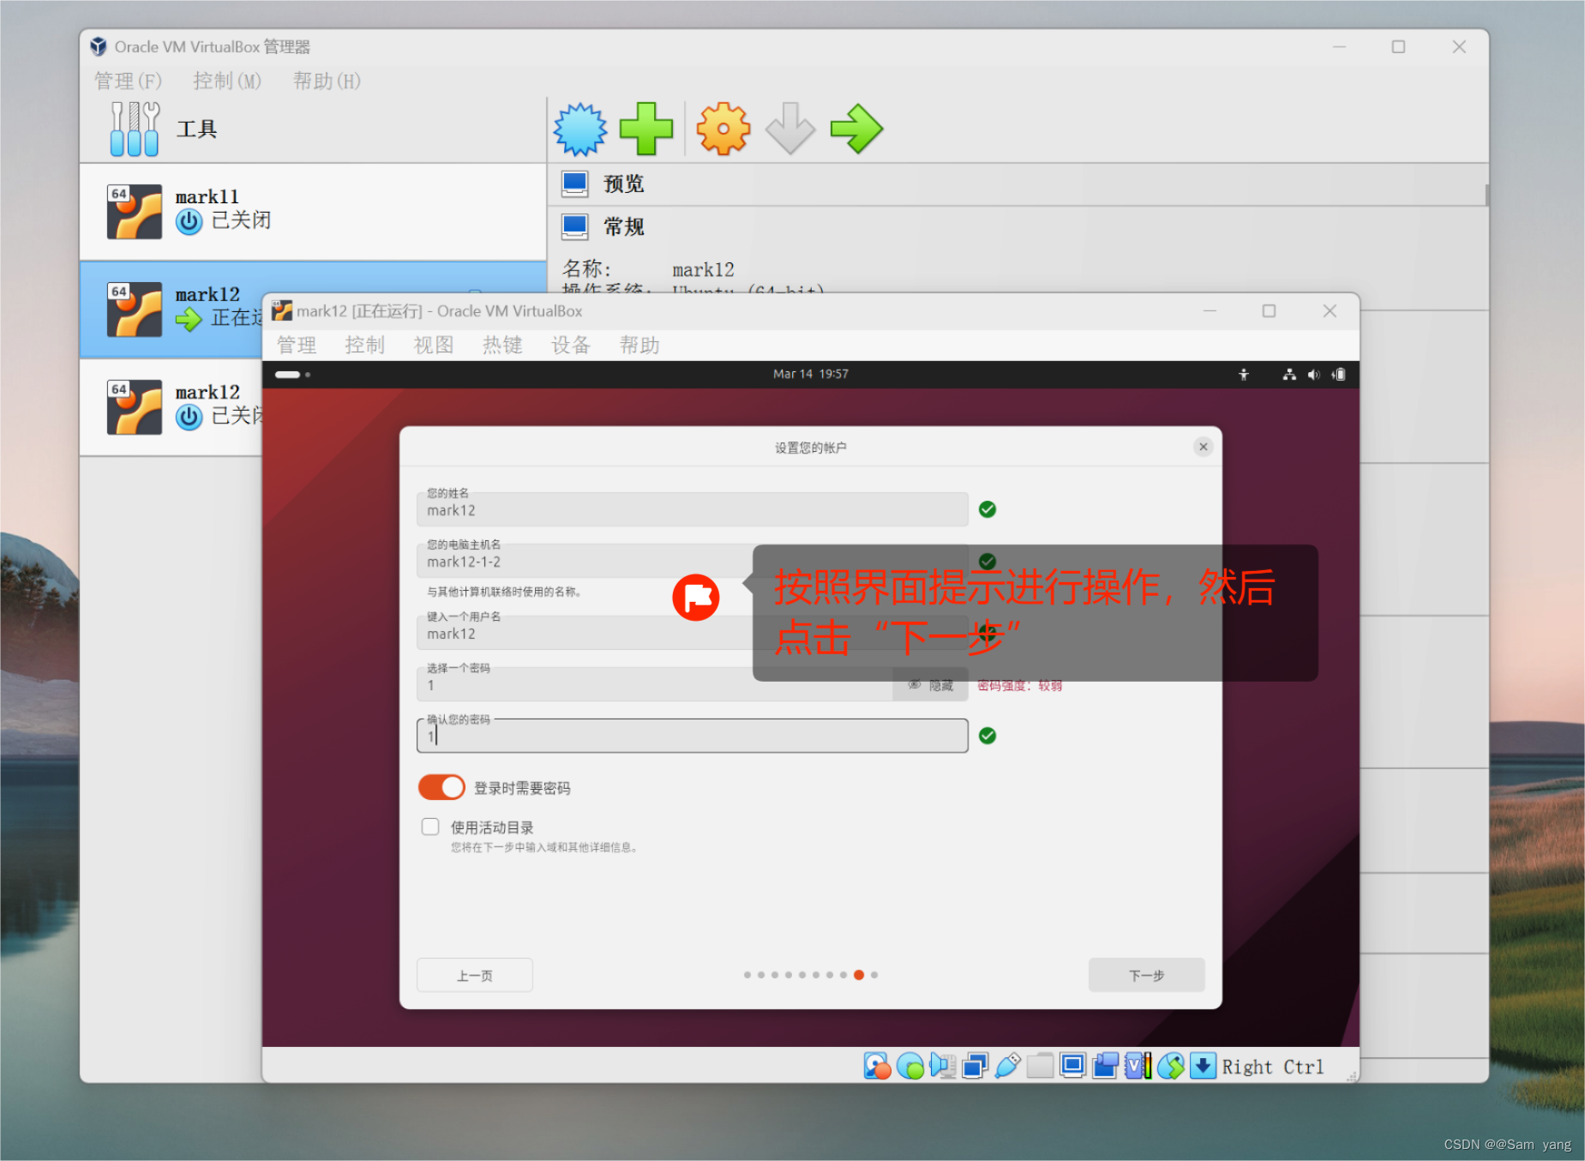Click the network adapters status icon
This screenshot has width=1585, height=1161.
[975, 1066]
